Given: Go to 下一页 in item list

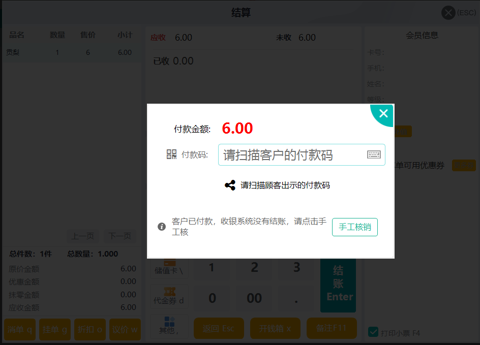Looking at the screenshot, I should [x=119, y=236].
